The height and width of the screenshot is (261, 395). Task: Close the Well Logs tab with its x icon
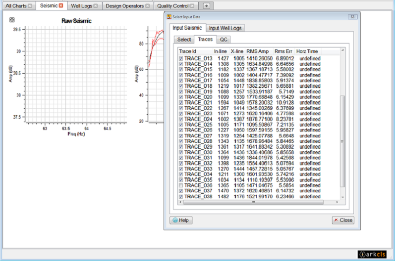[x=96, y=6]
